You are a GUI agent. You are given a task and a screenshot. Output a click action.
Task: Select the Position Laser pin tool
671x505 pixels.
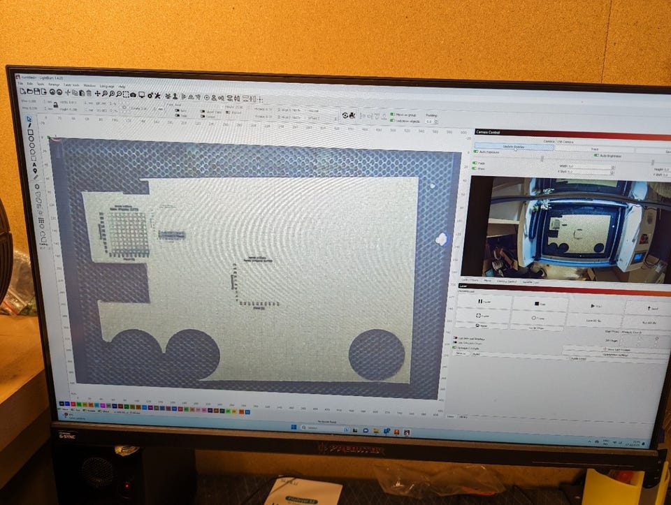(x=35, y=171)
